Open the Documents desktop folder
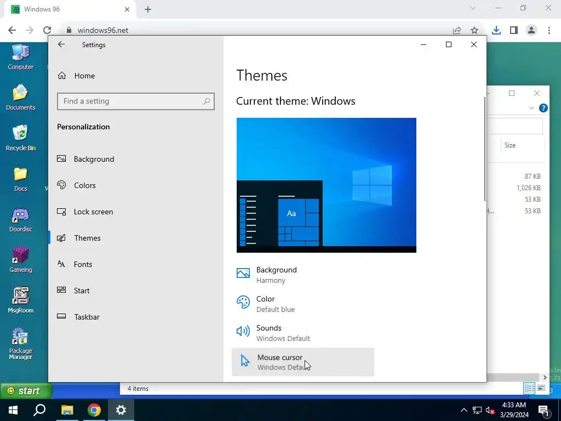561x421 pixels. tap(20, 98)
